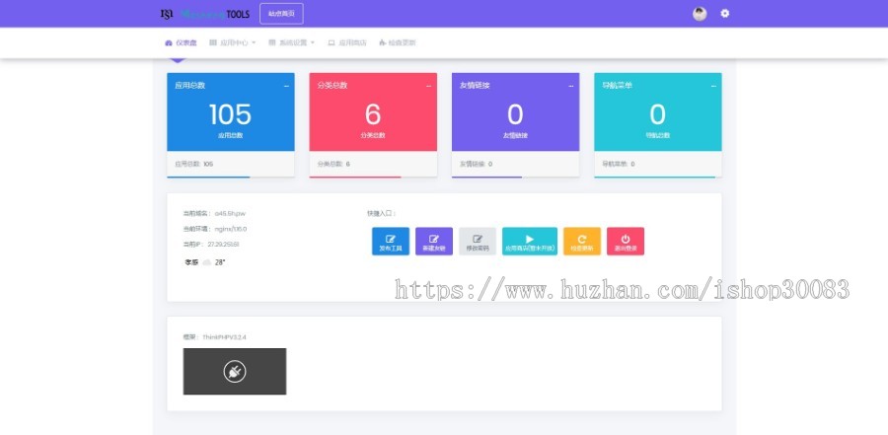Click the 站点首页 outlined button
This screenshot has height=435, width=888.
pyautogui.click(x=281, y=14)
